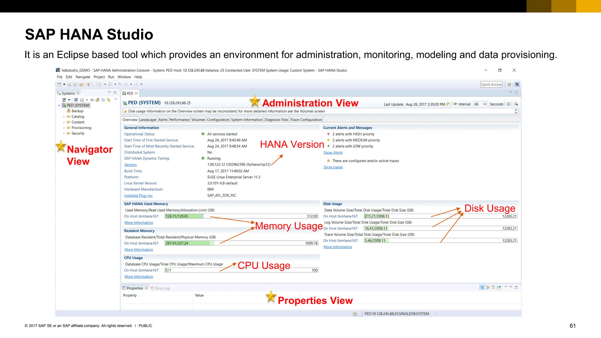This screenshot has width=601, height=338.
Task: Click the Open Perspective icon near Quick Access
Action: (x=509, y=84)
